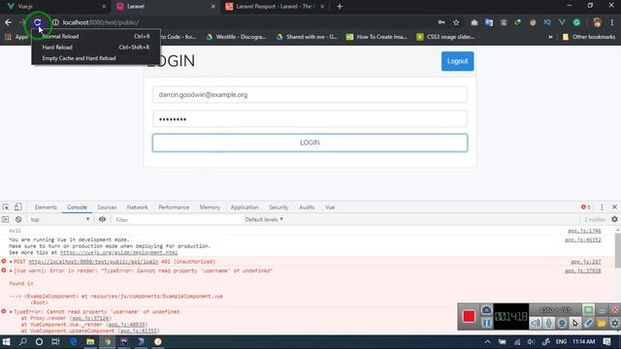Focus the email input field
Screen dimensions: 621x349
tap(310, 95)
